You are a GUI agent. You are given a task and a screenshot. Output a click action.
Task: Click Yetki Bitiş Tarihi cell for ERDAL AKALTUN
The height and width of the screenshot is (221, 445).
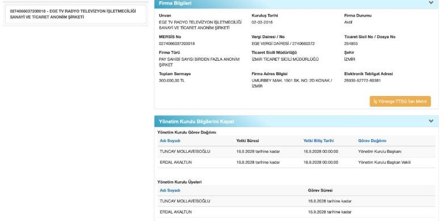(x=321, y=162)
